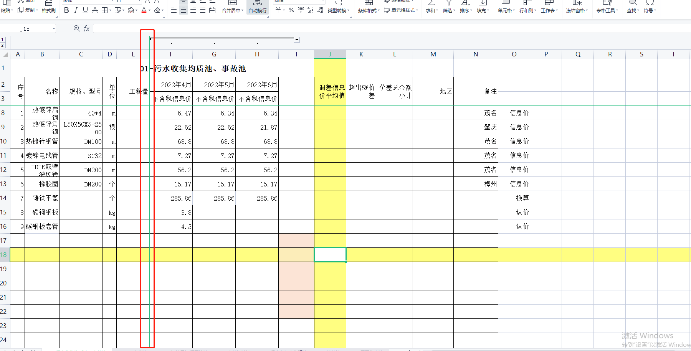The width and height of the screenshot is (691, 351).
Task: Toggle Auto Wrap (自动换行)
Action: coord(258,7)
